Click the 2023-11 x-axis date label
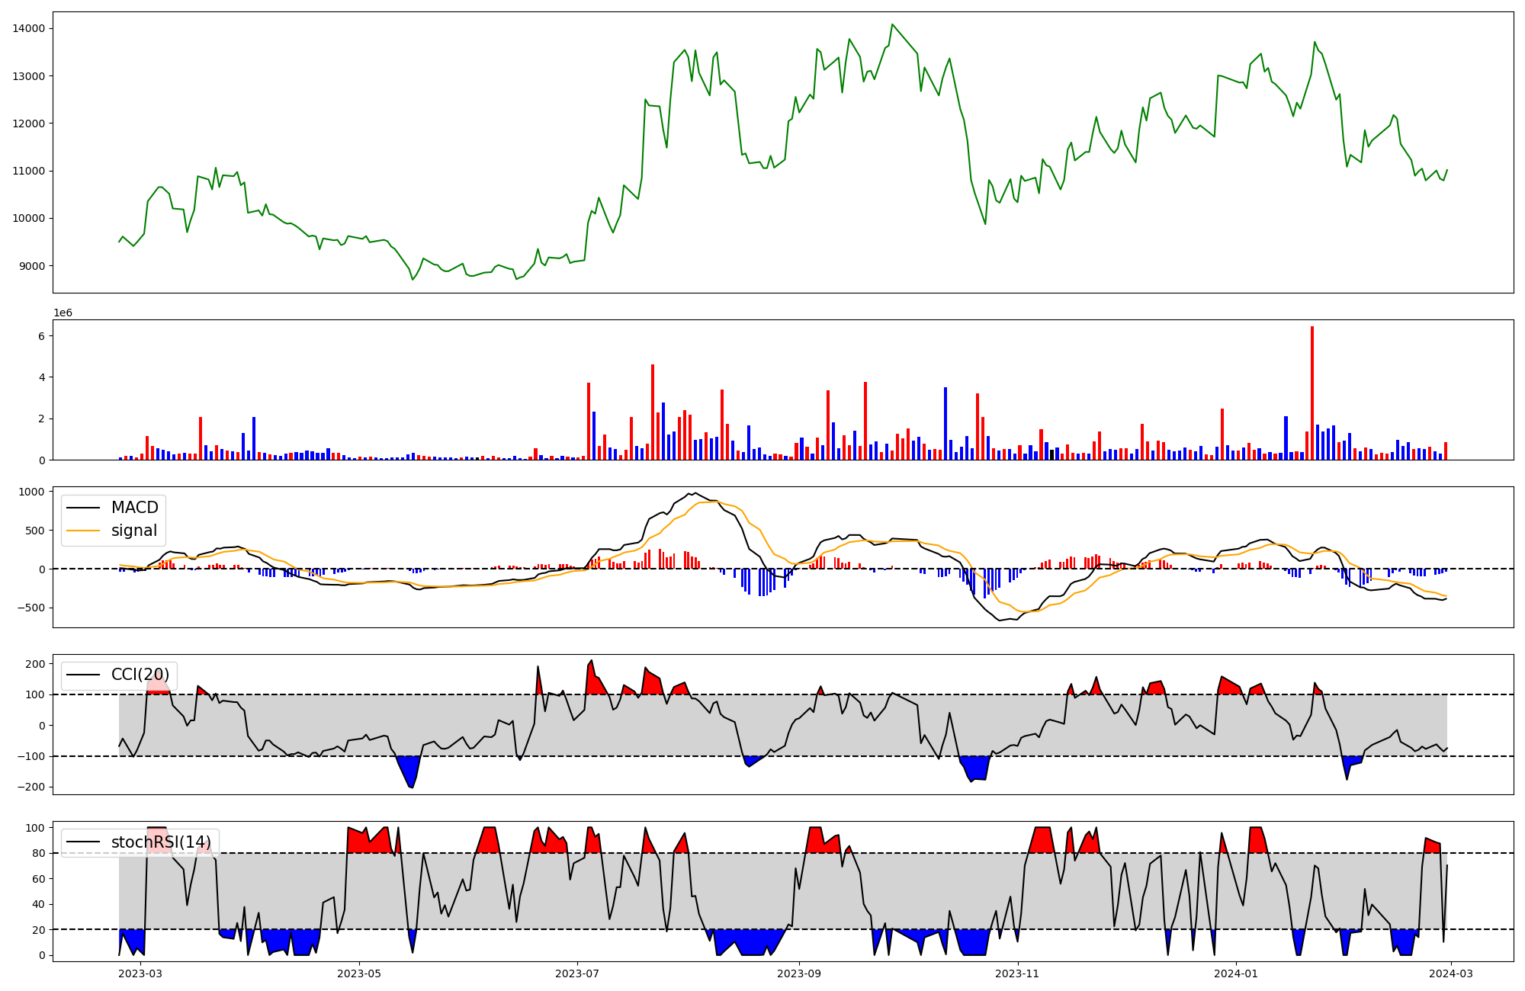Screen dimensions: 1525x991 click(1017, 973)
